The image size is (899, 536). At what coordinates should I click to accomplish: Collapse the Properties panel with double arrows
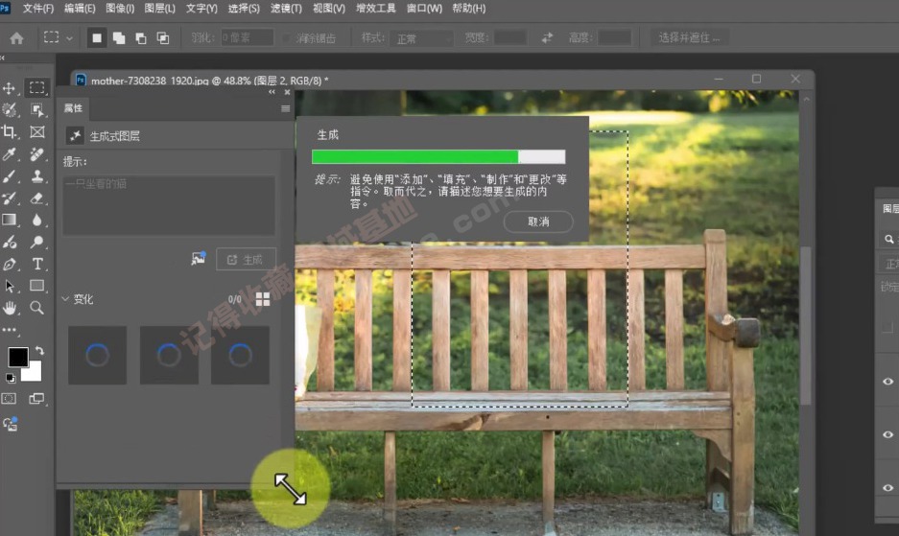272,92
